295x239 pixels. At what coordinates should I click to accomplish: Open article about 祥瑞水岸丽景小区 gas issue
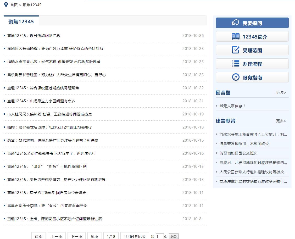click(54, 62)
